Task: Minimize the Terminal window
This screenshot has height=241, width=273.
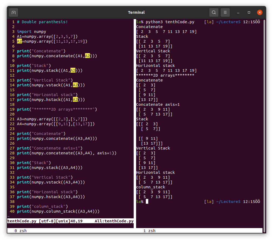Action: (238, 12)
